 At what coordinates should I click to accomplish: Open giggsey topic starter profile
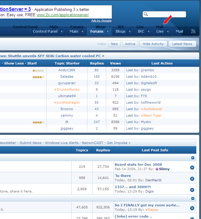67,129
